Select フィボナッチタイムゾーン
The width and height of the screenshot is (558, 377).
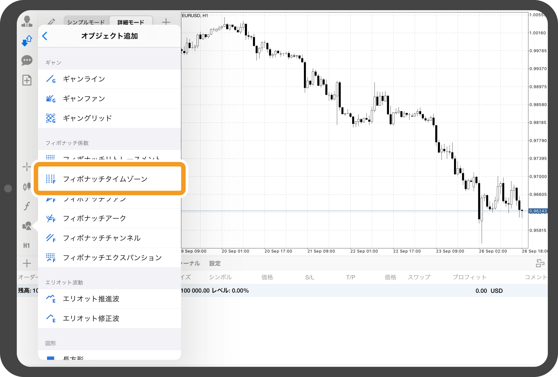coord(105,179)
